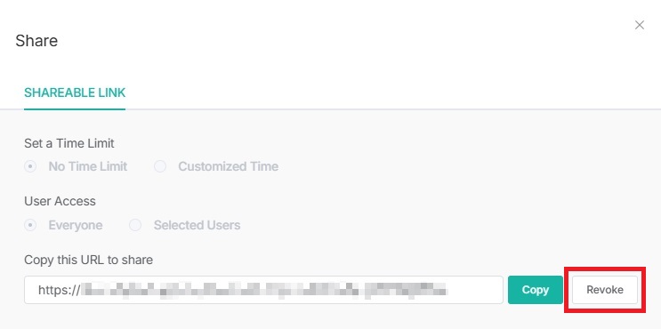
Task: Click the "Customized Time" label text
Action: click(228, 166)
